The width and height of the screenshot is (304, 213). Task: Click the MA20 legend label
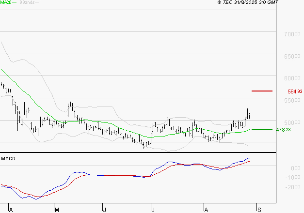coord(6,2)
